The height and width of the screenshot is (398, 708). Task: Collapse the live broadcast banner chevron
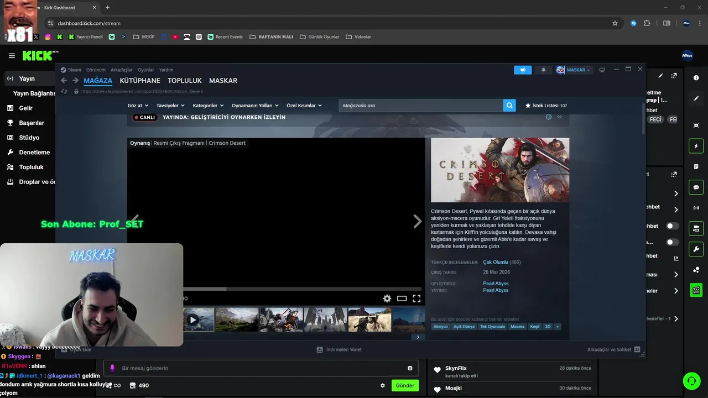pyautogui.click(x=559, y=117)
